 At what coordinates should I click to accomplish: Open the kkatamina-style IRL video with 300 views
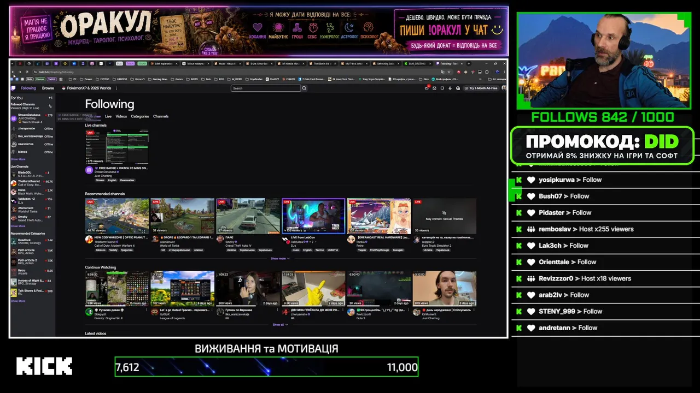tap(248, 289)
